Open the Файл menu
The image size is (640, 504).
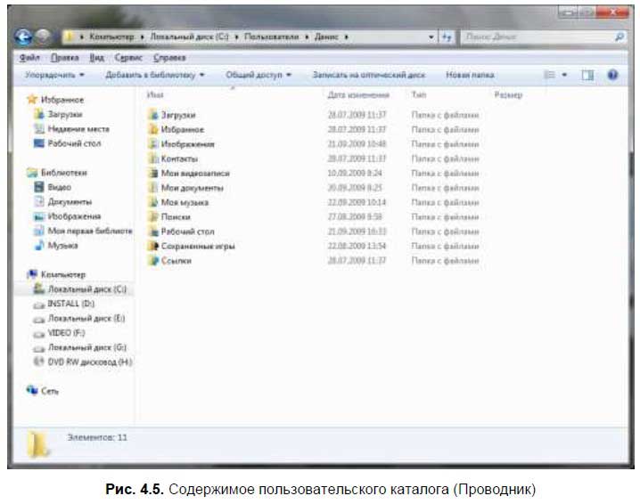(29, 58)
